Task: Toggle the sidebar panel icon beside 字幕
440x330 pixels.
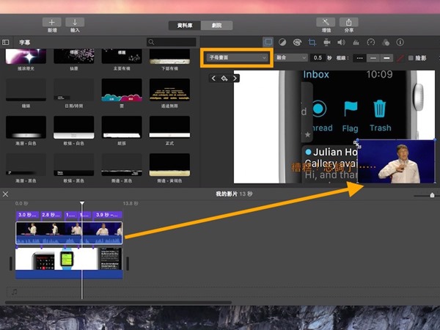Action: tap(6, 42)
